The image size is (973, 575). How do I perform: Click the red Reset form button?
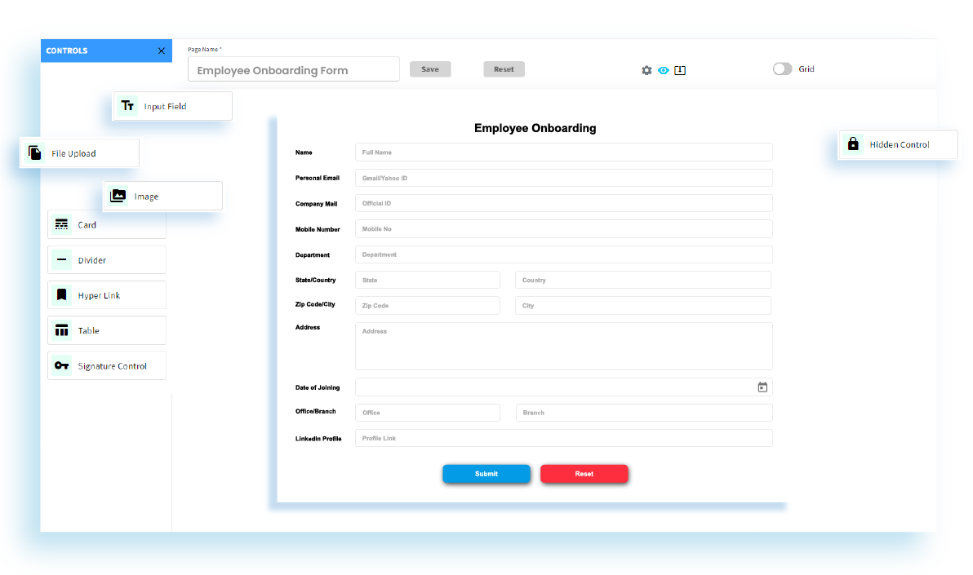584,474
